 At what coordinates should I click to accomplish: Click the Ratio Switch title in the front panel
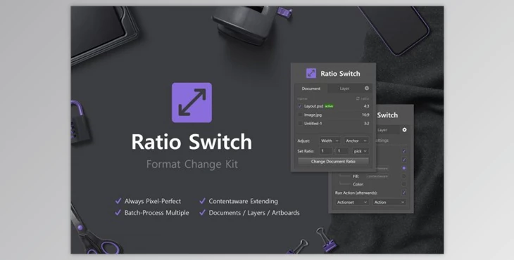(x=340, y=74)
